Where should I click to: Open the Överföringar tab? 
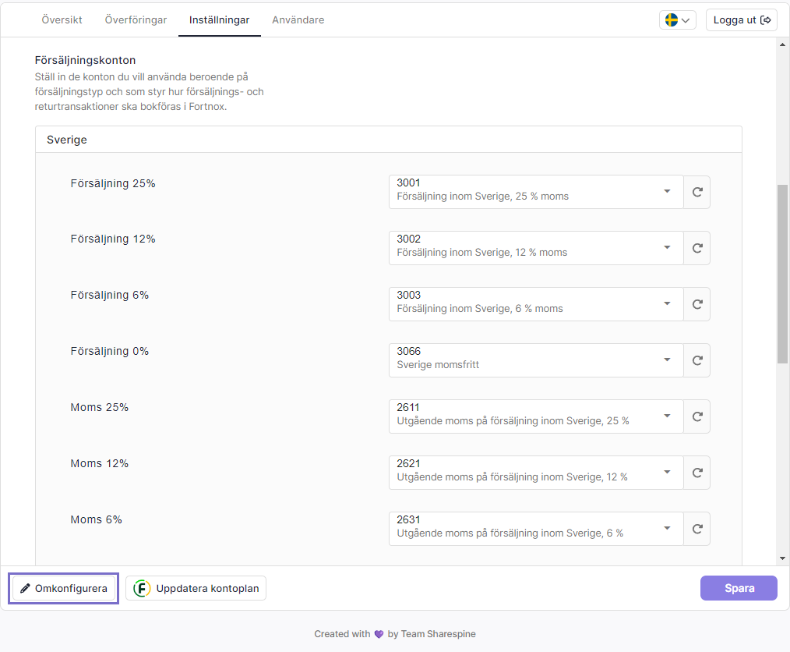pos(136,20)
